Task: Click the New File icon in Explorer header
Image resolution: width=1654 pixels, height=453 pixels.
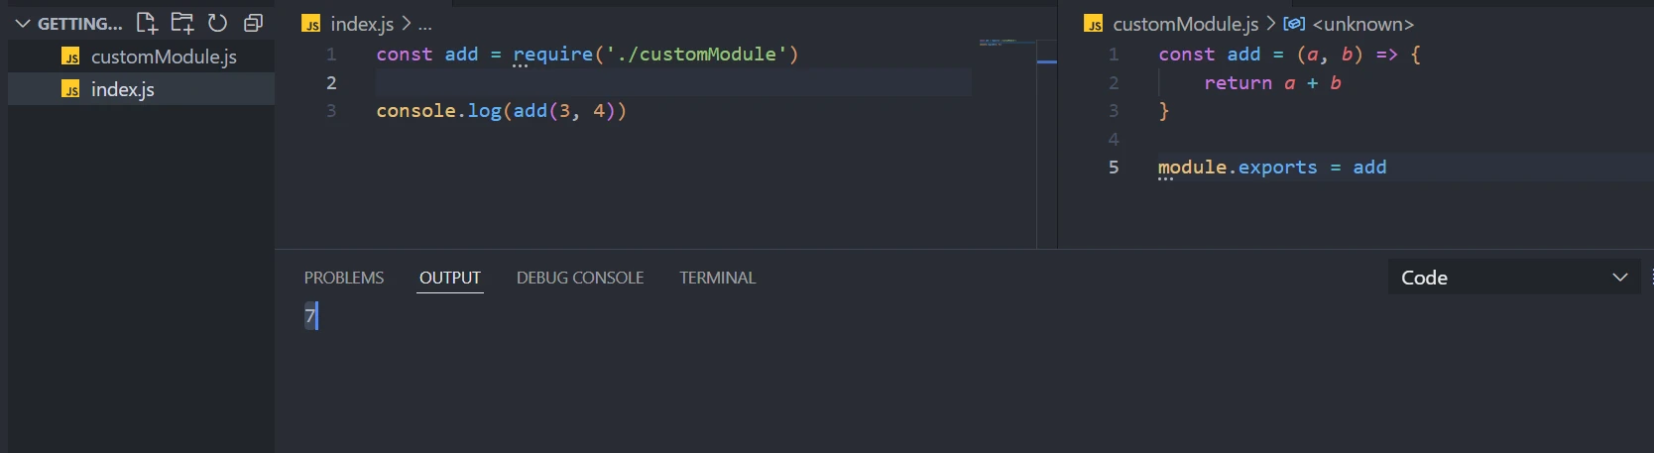Action: coord(147,23)
